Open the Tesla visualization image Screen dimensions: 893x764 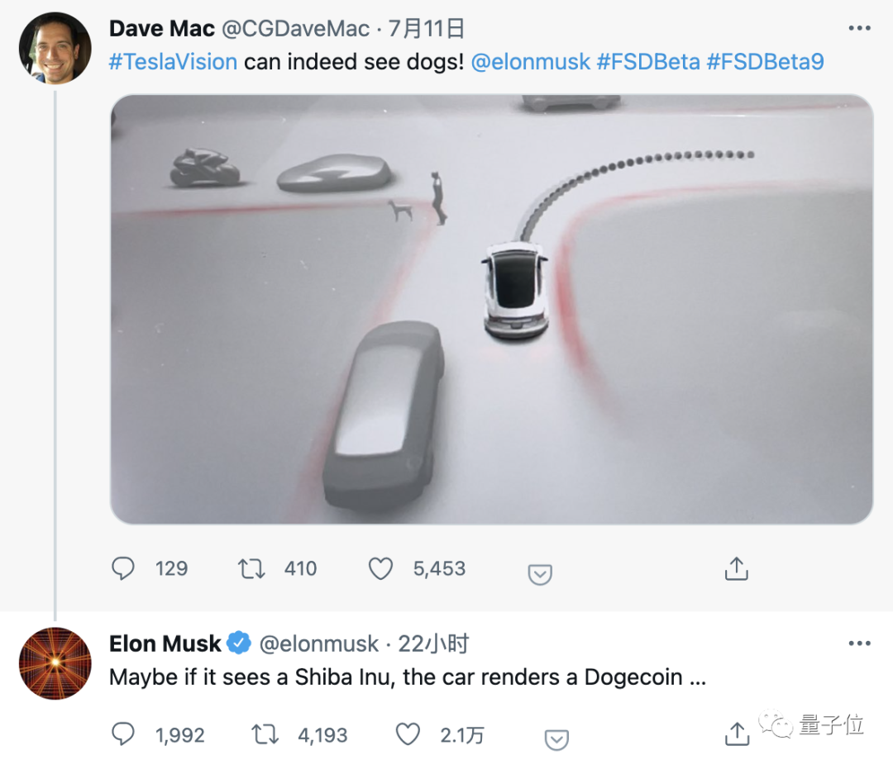491,309
